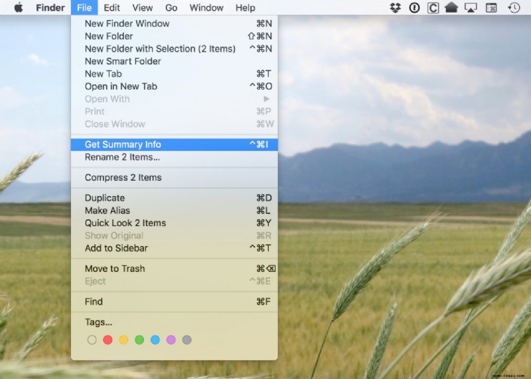Viewport: 531px width, 379px height.
Task: Choose Add to Sidebar
Action: pyautogui.click(x=175, y=248)
